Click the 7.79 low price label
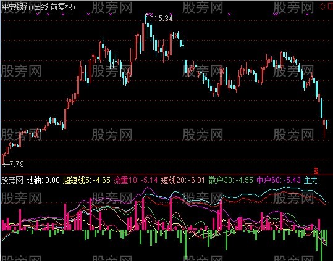Image resolution: width=333 pixels, height=261 pixels. click(x=17, y=164)
